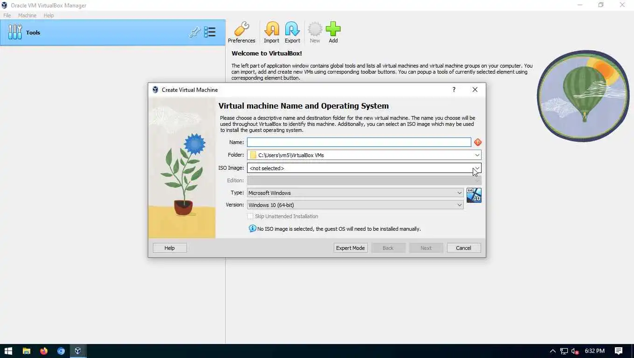634x358 pixels.
Task: Click the VirtualBox icon in dialog title
Action: 155,89
